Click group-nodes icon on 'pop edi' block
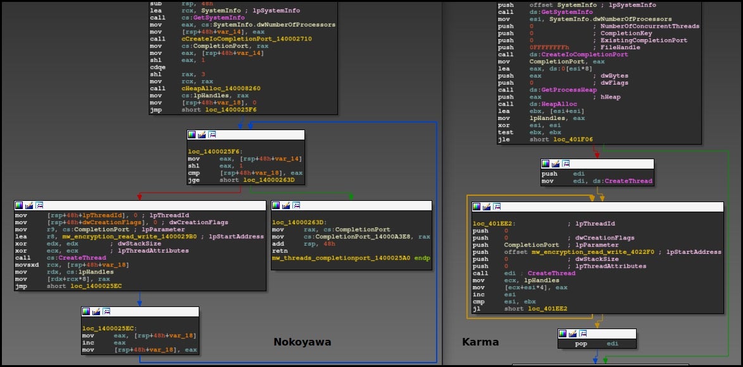743x367 pixels. click(582, 334)
